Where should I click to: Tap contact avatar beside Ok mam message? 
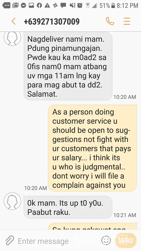[12, 201]
